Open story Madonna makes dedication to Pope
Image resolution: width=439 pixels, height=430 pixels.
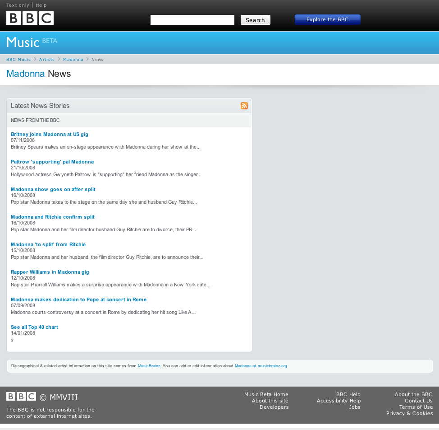coord(79,299)
